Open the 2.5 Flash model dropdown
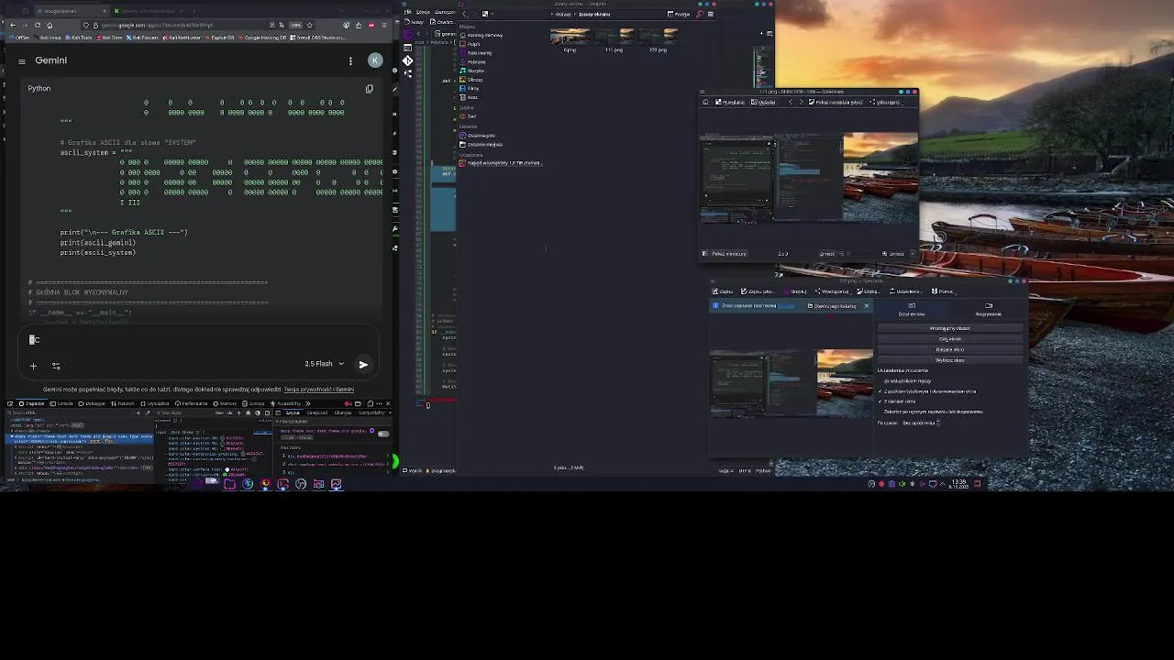The image size is (1174, 660). coord(325,364)
